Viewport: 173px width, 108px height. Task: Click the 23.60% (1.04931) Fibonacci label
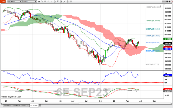pyautogui.click(x=153, y=51)
